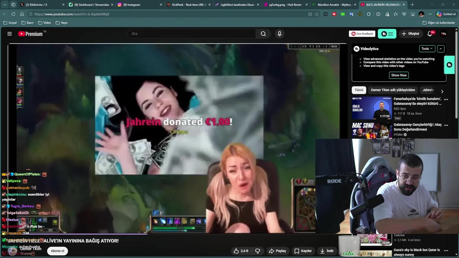Click the TubeBuddy side tab icon
Image resolution: width=459 pixels, height=258 pixels.
coord(449,65)
